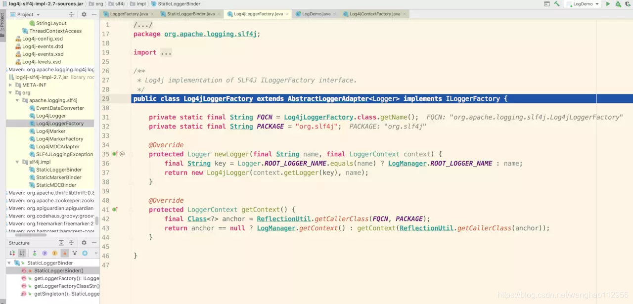Screen dimensions: 633x304
Task: Select EventDataConverter in project tree
Action: pyautogui.click(x=60, y=108)
